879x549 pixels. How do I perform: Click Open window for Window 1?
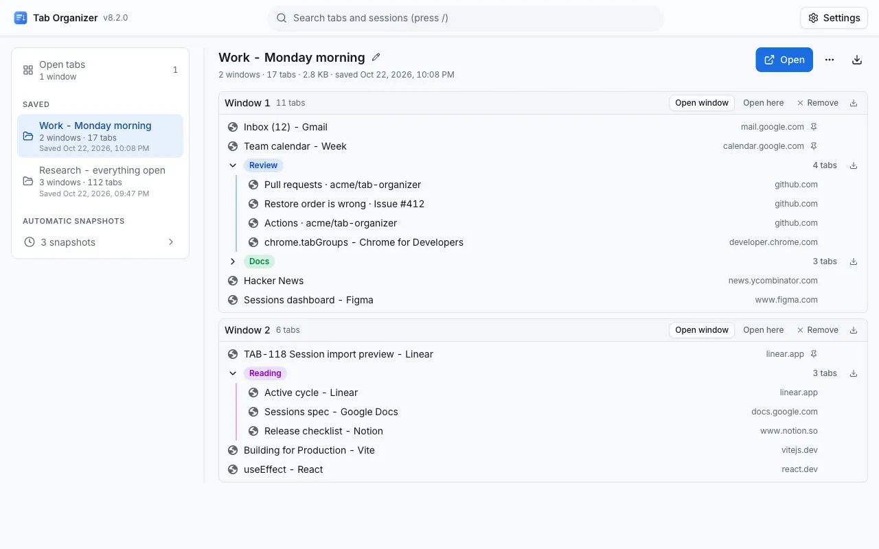click(702, 103)
